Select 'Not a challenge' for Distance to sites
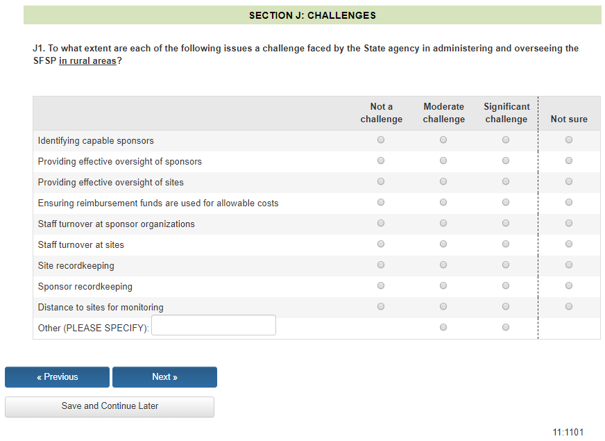 click(x=381, y=307)
